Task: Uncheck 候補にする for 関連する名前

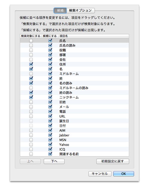Action: click(x=50, y=154)
